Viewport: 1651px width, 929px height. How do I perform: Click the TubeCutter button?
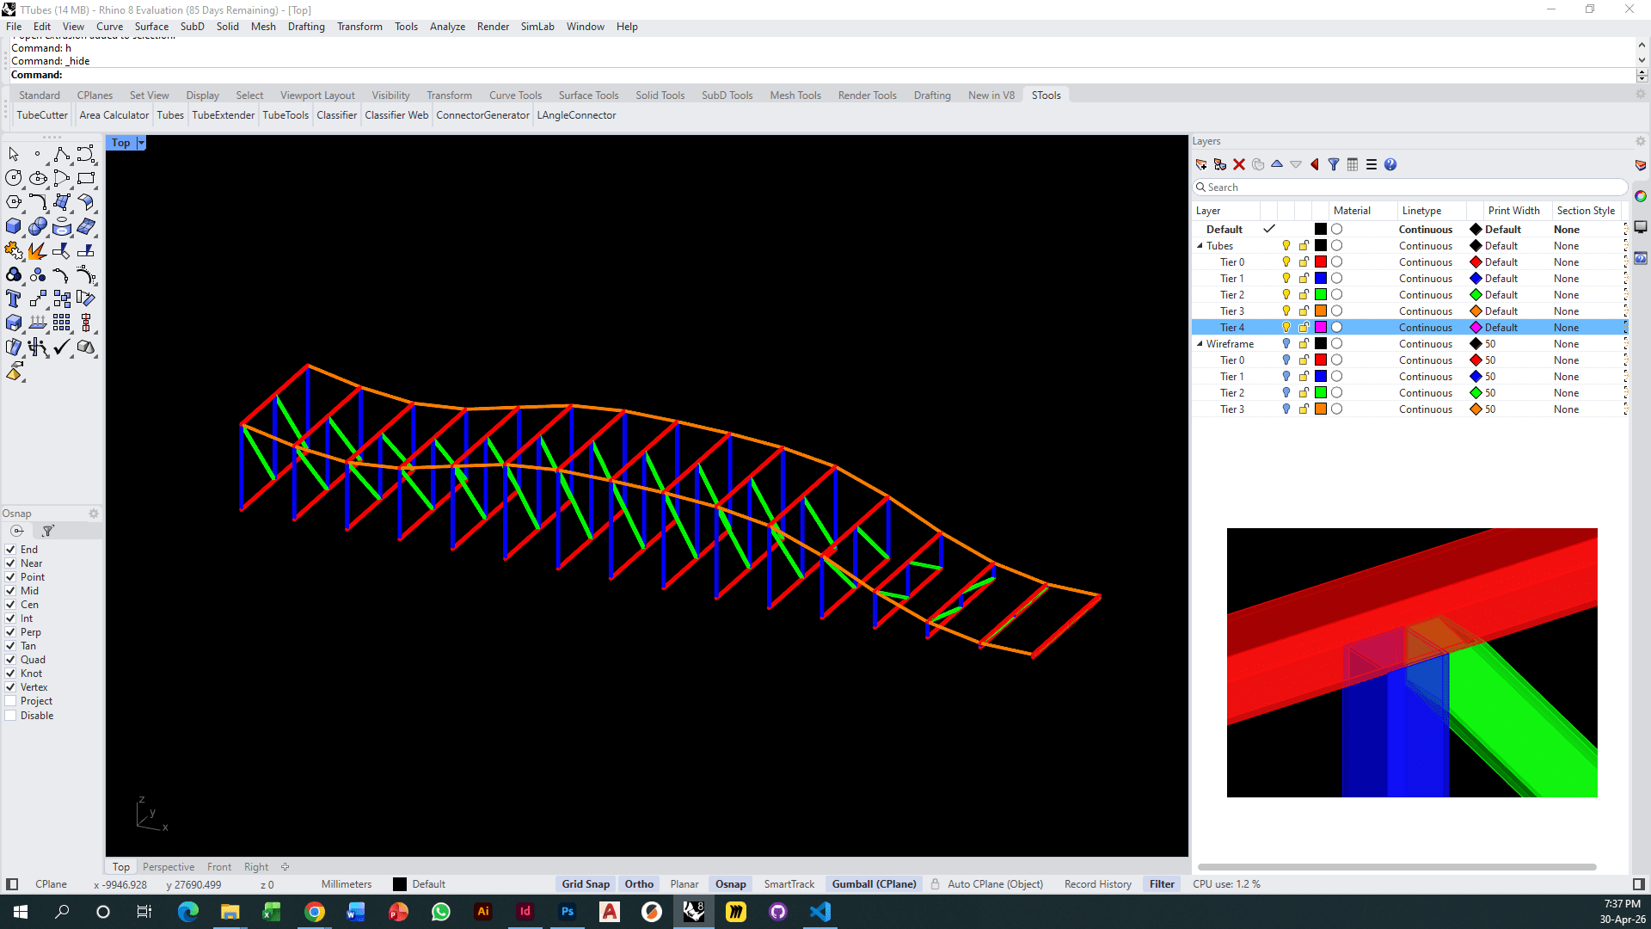point(42,115)
